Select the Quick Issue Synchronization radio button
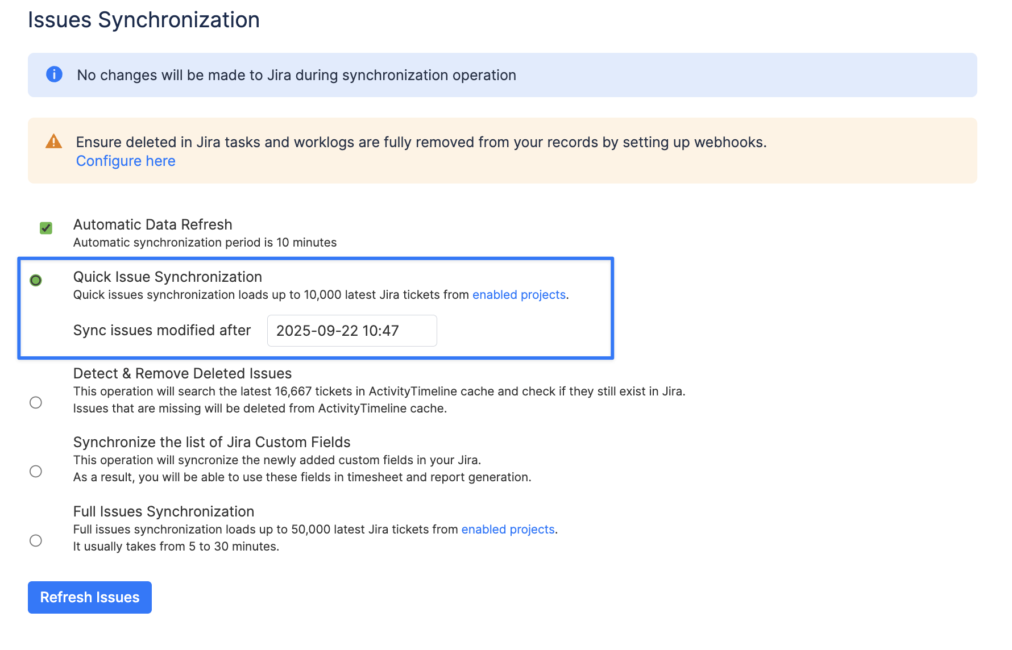 pos(36,280)
